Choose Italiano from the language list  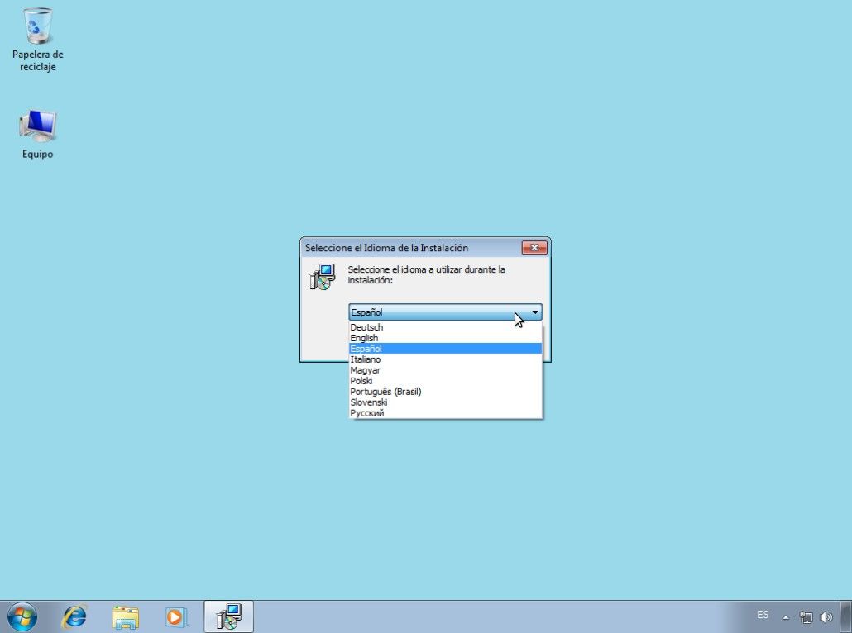click(x=365, y=359)
